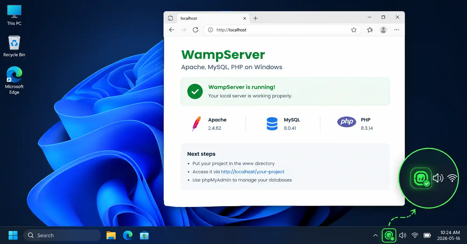The height and width of the screenshot is (244, 467).
Task: Open File Explorer from the taskbar
Action: click(111, 235)
